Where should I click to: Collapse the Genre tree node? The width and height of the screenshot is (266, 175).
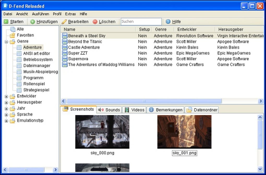(x=6, y=42)
